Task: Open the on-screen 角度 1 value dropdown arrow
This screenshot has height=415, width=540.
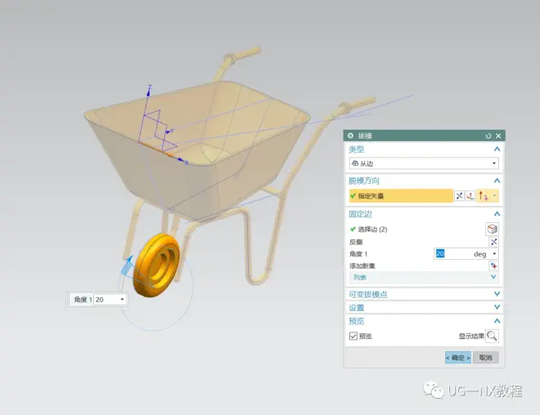Action: [x=123, y=300]
